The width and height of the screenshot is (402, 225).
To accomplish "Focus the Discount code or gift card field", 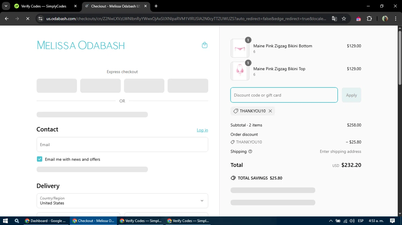I will (284, 95).
